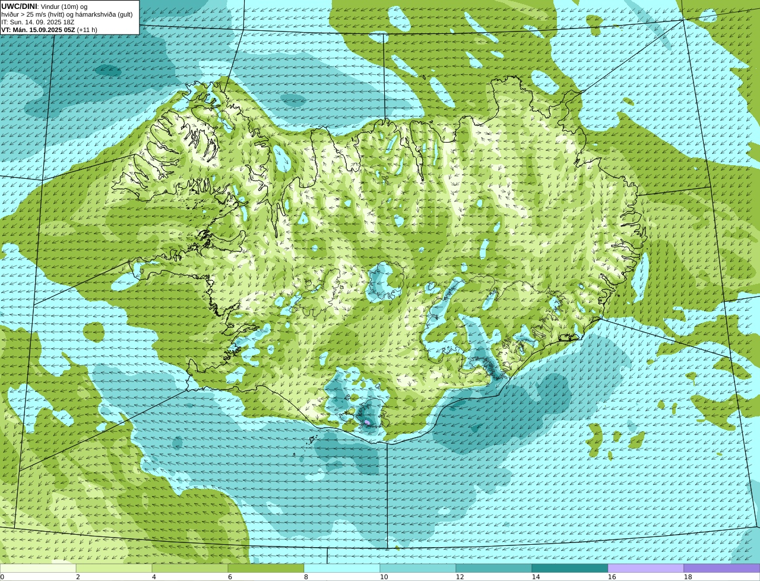Screen dimensions: 760x581
Task: Click the "4" label on the color scale
Action: tap(154, 577)
